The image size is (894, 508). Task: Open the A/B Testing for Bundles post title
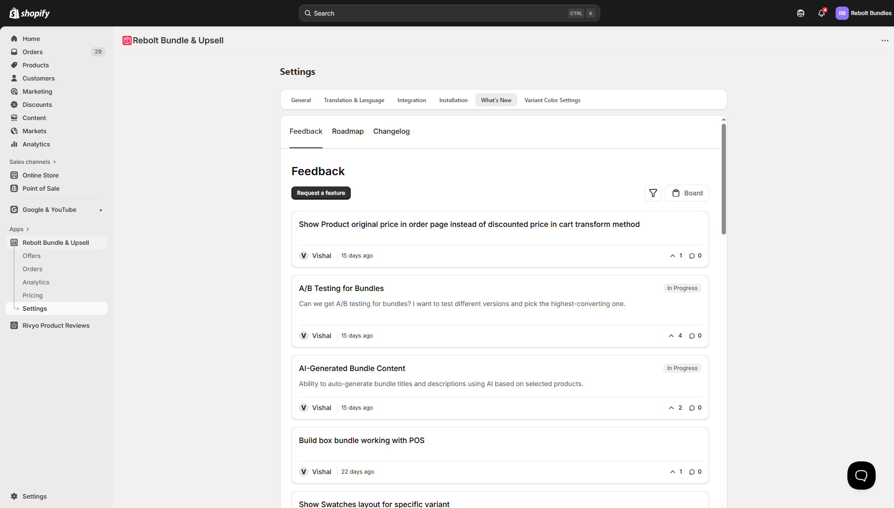341,289
